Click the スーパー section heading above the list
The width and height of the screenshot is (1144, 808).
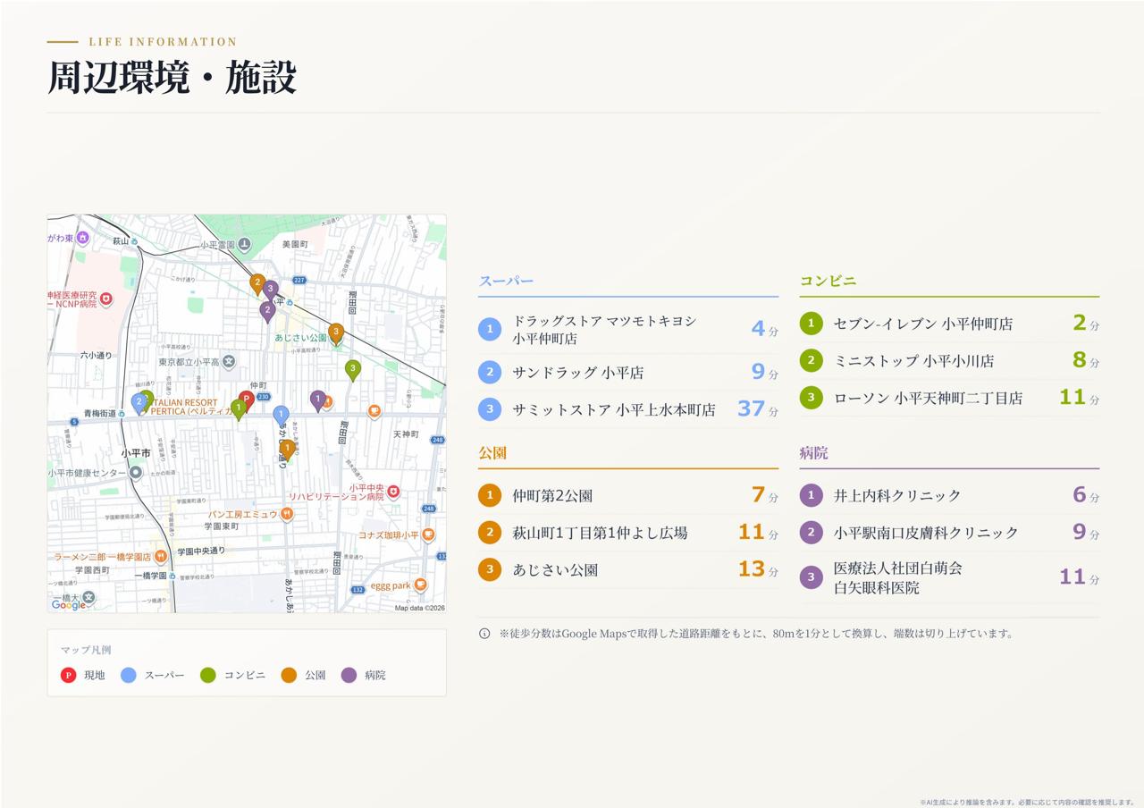[506, 281]
